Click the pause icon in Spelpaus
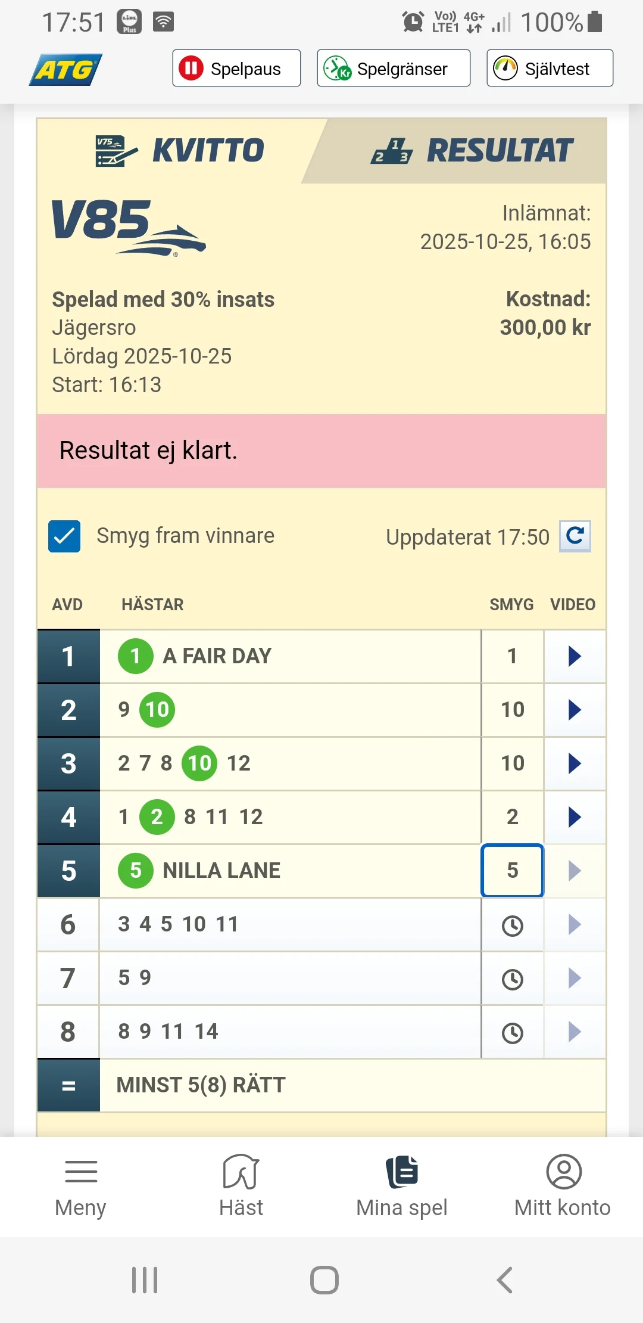 coord(193,68)
